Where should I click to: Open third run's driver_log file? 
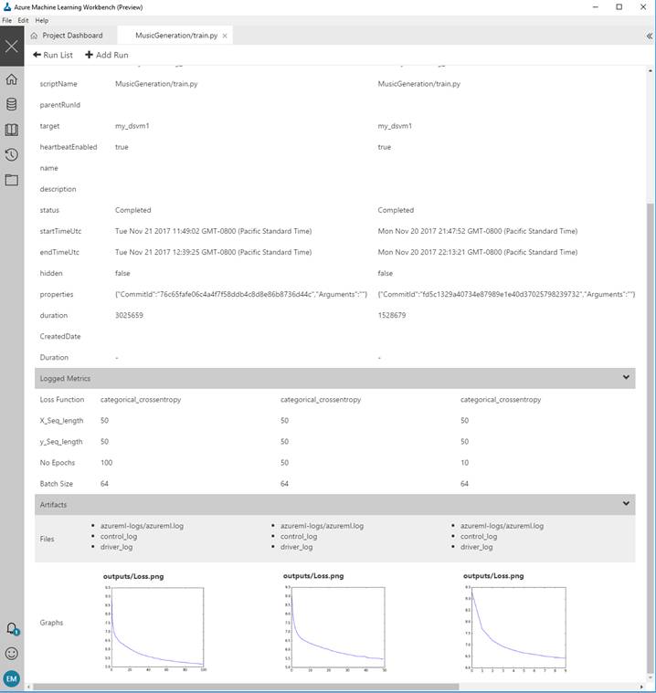[476, 547]
